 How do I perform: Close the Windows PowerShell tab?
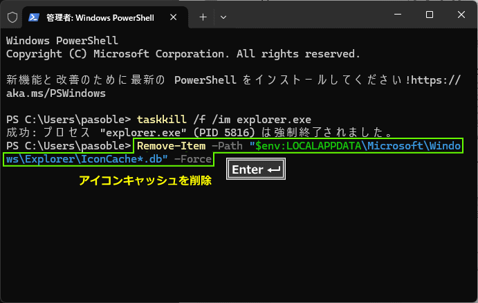173,17
